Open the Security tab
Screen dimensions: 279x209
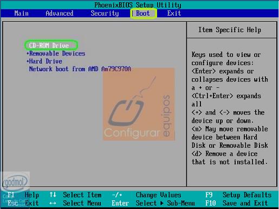point(105,13)
